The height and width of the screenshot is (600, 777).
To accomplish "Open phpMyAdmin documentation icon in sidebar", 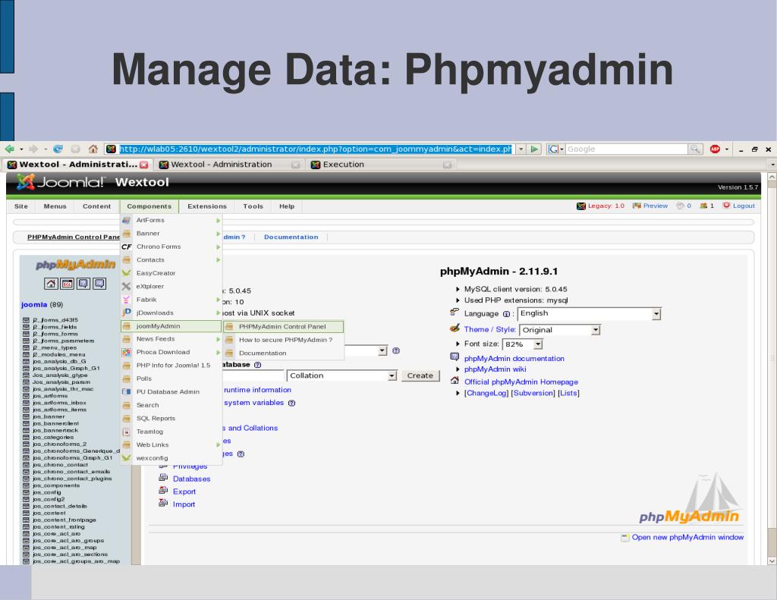I will [x=83, y=284].
